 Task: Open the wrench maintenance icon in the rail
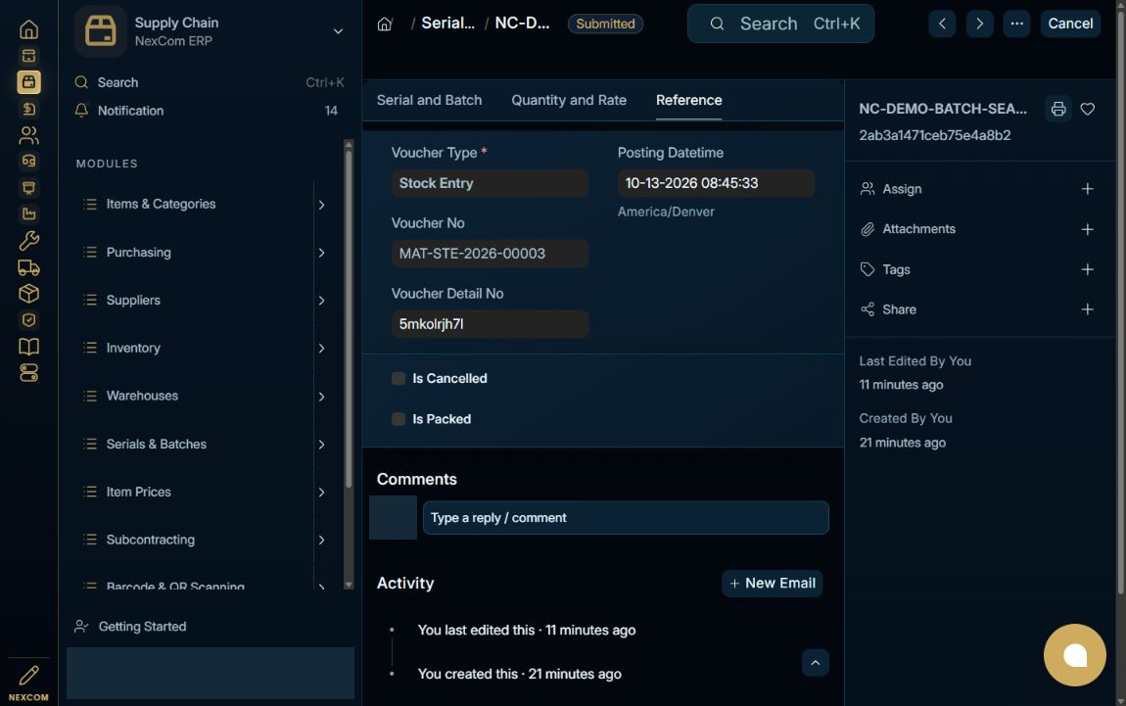[x=28, y=241]
